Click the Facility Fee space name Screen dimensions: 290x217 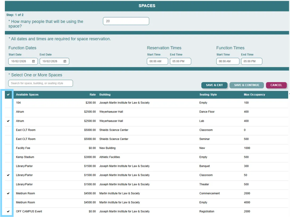[x=23, y=148]
